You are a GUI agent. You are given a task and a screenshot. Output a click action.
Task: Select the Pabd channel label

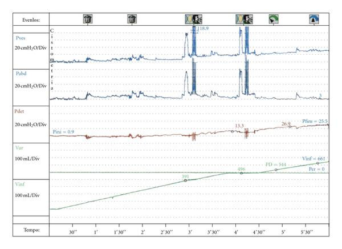pos(21,74)
